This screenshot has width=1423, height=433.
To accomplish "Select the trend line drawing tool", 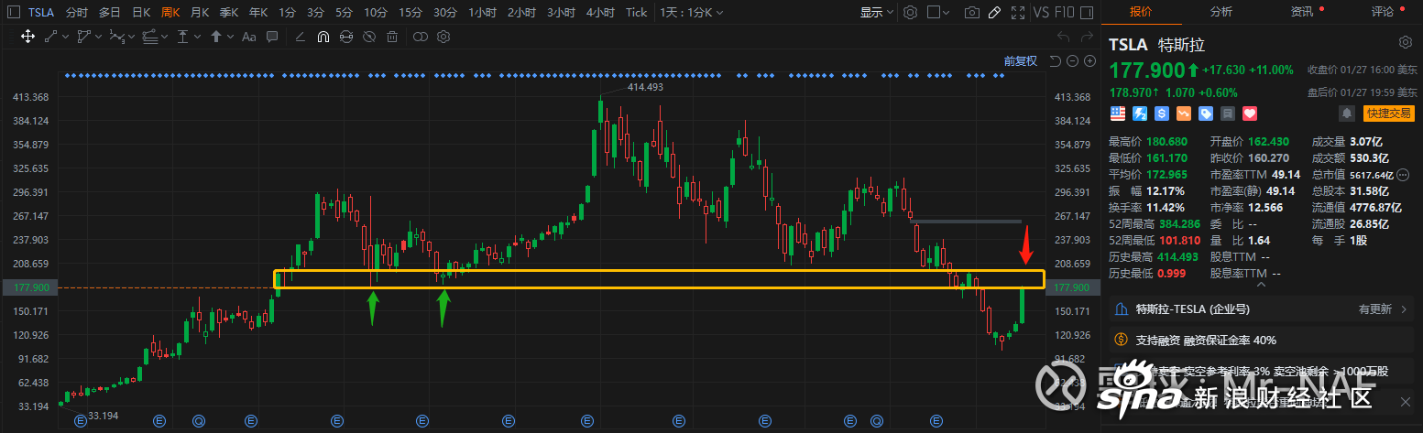I will [x=51, y=37].
